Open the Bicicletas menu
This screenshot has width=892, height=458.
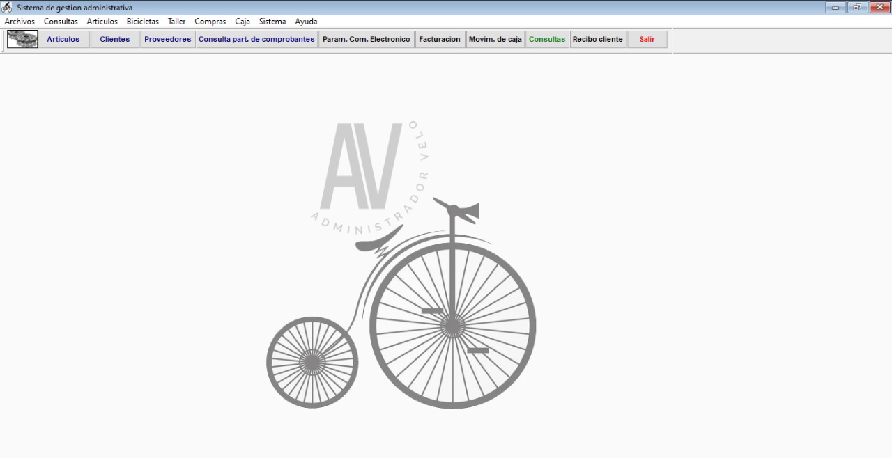(x=143, y=22)
